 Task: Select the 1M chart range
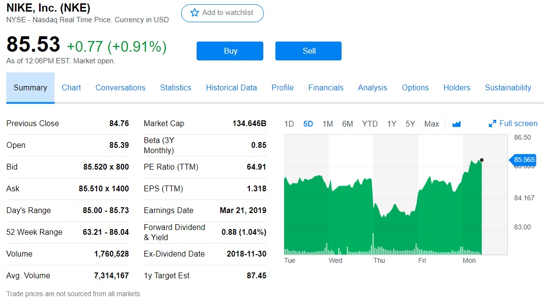point(328,124)
